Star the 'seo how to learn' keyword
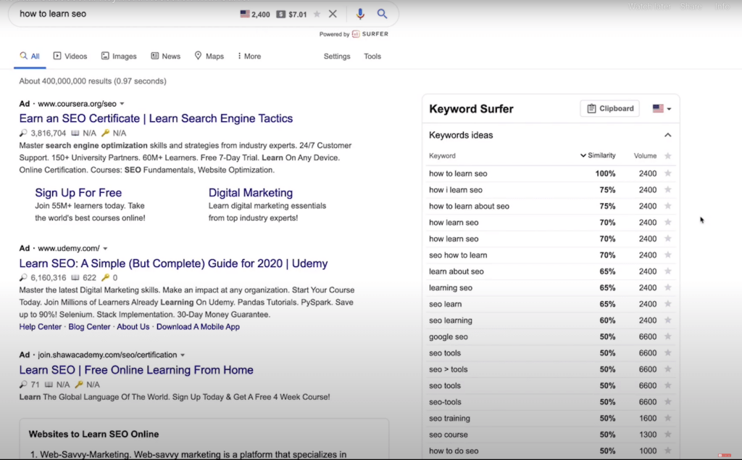The width and height of the screenshot is (742, 460). 667,255
